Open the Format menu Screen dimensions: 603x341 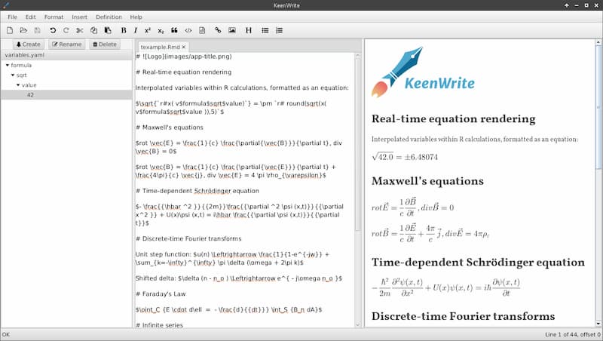[54, 17]
